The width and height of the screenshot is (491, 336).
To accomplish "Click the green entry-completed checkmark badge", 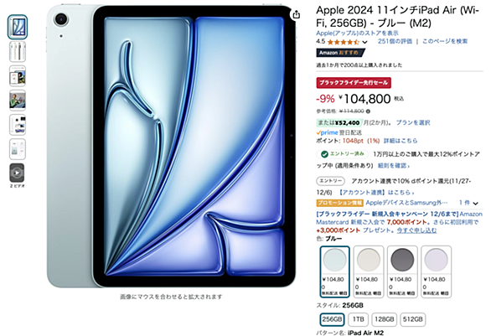I will coord(324,154).
